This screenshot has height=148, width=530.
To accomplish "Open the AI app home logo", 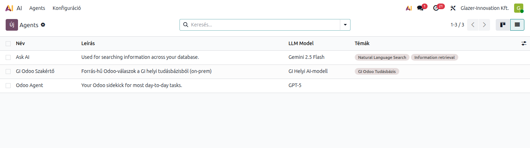I will coord(10,8).
